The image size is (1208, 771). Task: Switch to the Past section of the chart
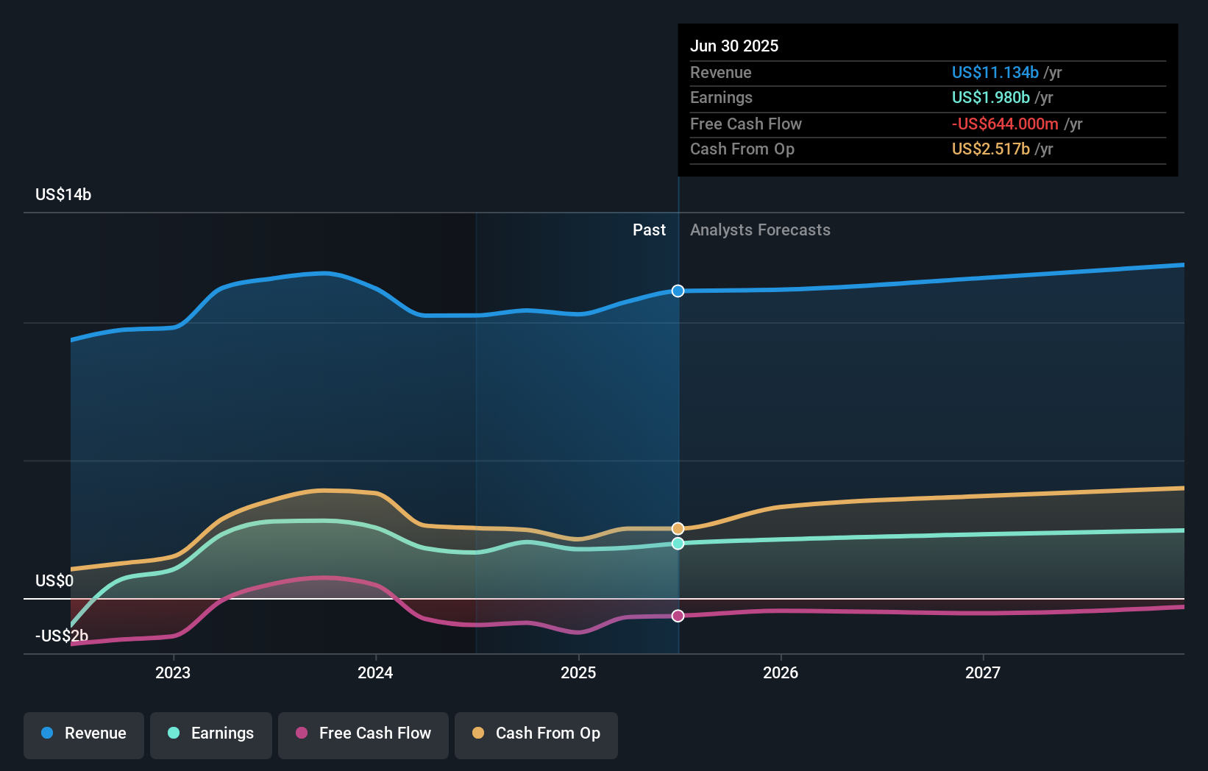pyautogui.click(x=649, y=230)
